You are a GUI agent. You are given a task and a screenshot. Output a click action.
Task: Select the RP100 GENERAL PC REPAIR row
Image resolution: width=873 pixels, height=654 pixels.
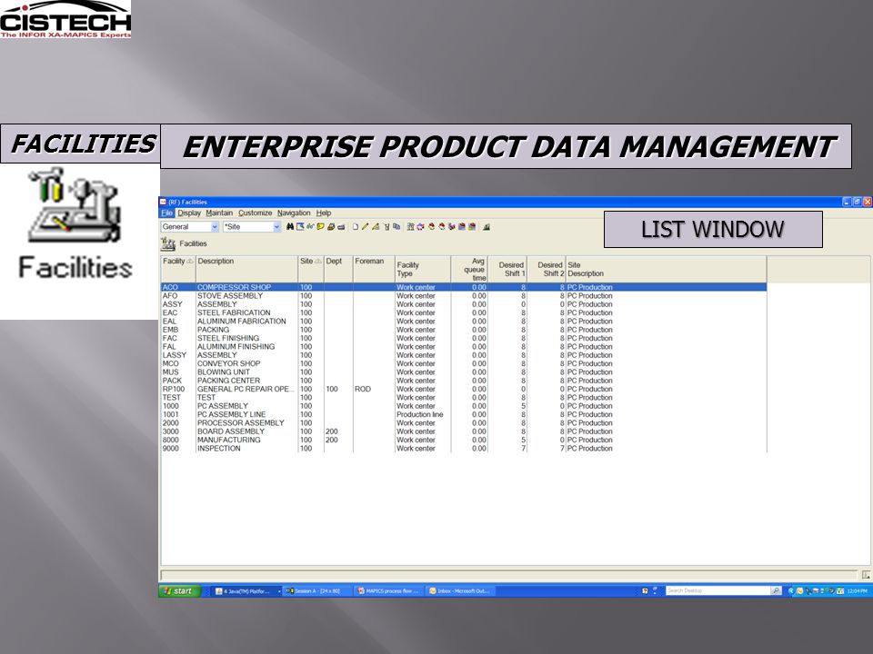tap(464, 389)
